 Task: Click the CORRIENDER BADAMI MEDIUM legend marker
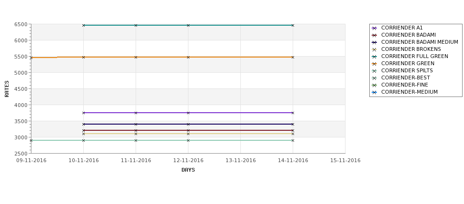[375, 42]
